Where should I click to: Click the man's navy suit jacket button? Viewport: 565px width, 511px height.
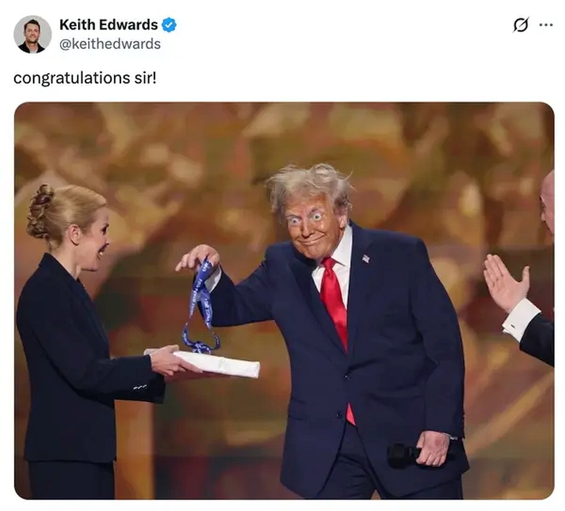click(347, 377)
